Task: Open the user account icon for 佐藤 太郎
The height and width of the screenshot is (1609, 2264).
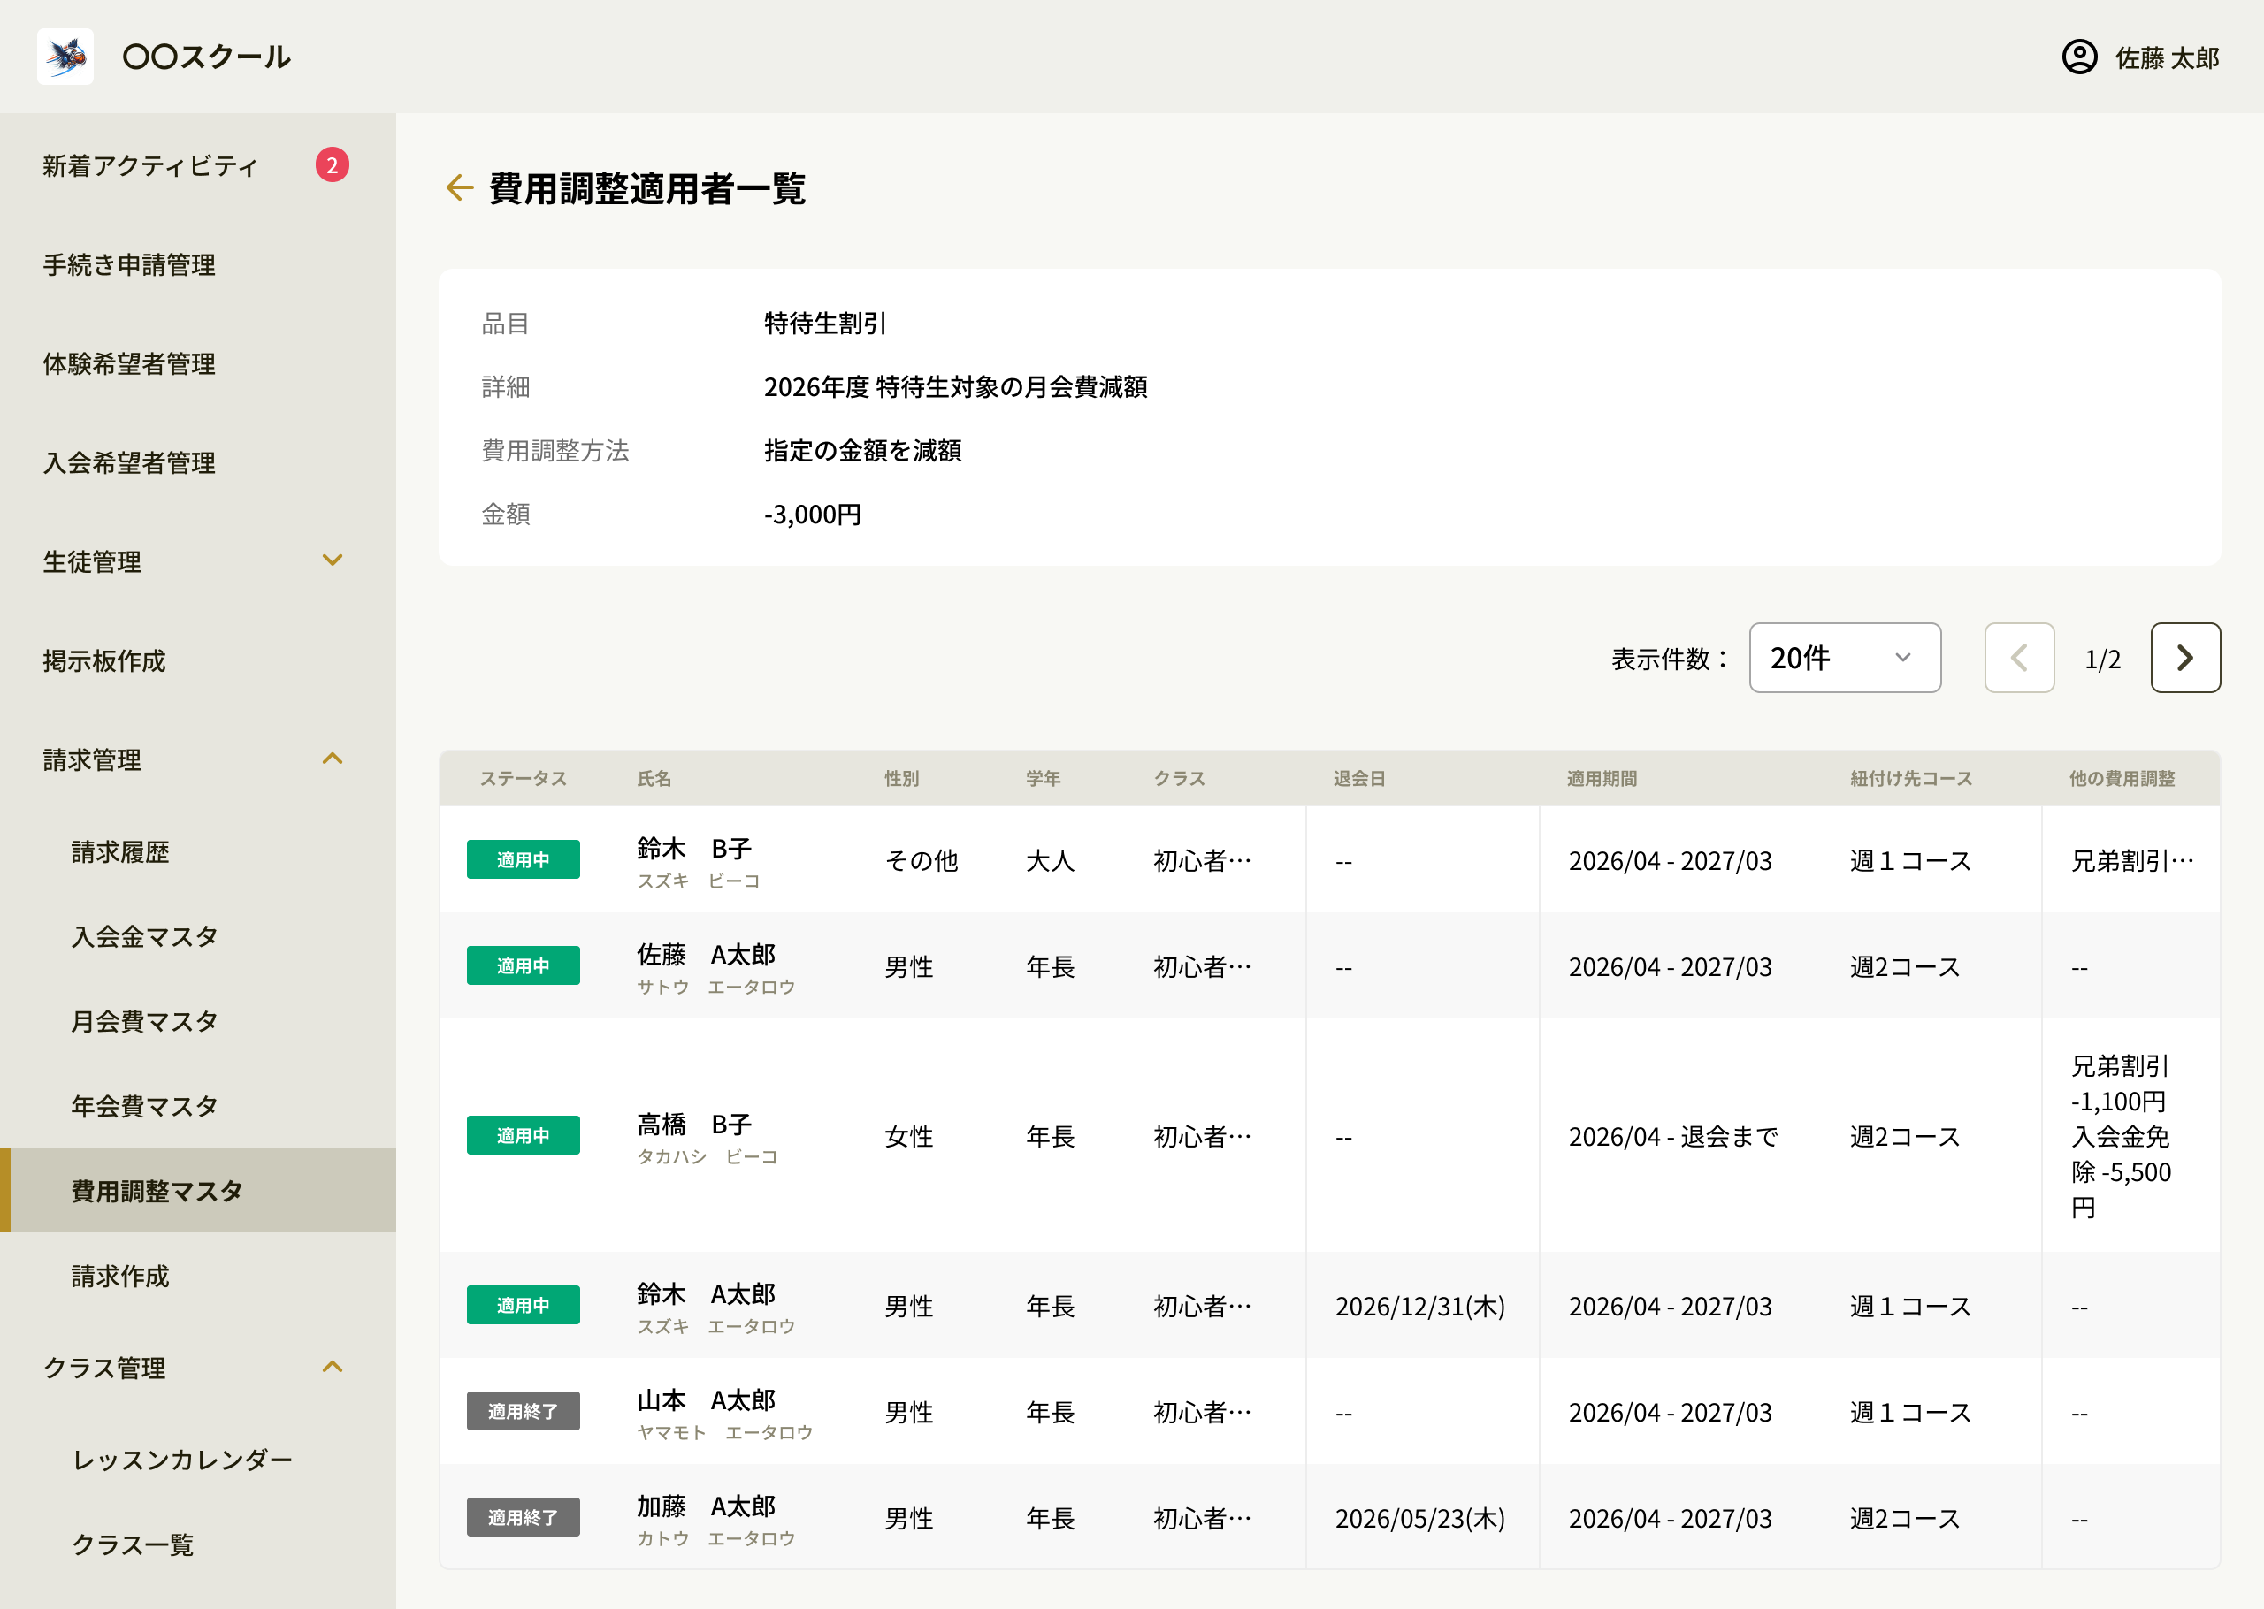Action: (2078, 57)
